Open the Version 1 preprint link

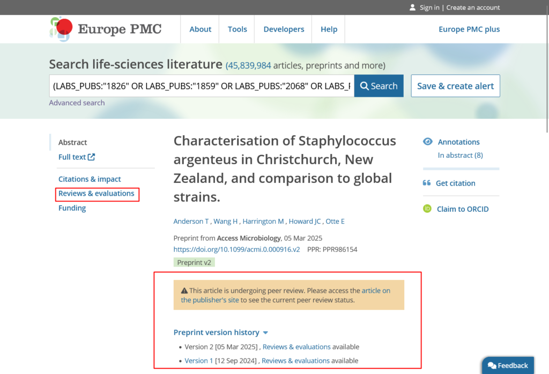click(x=199, y=361)
